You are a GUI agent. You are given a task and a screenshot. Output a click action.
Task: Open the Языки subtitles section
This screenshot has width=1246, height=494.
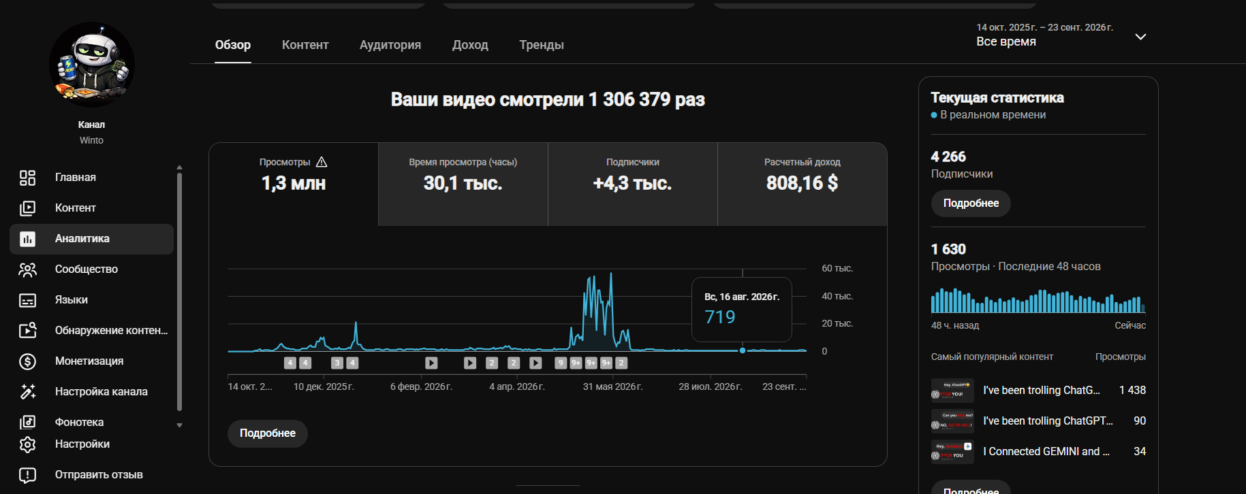pos(91,300)
